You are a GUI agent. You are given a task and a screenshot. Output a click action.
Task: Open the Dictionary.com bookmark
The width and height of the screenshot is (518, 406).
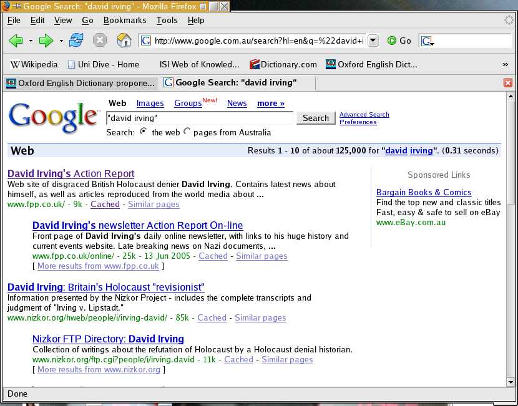click(283, 64)
